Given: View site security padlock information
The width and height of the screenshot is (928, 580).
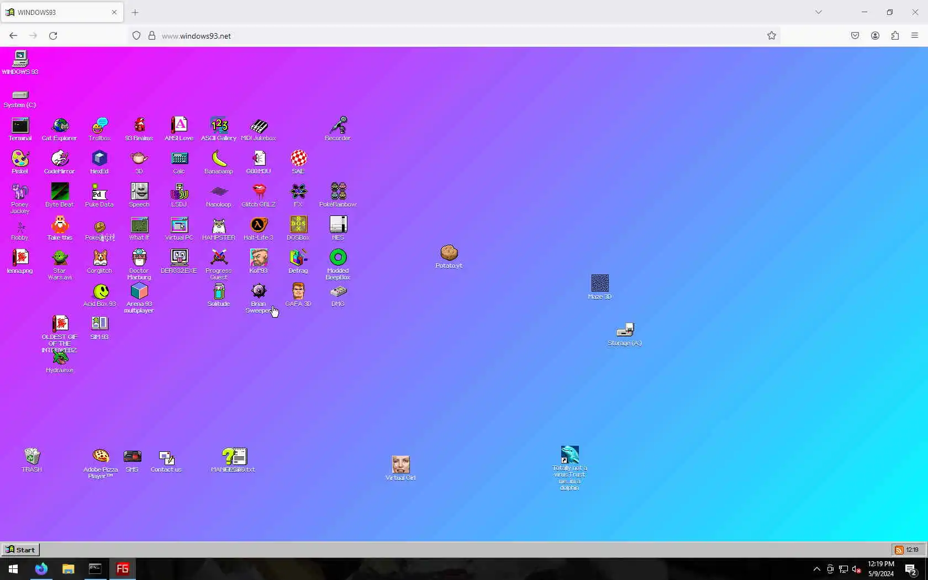Looking at the screenshot, I should (152, 35).
